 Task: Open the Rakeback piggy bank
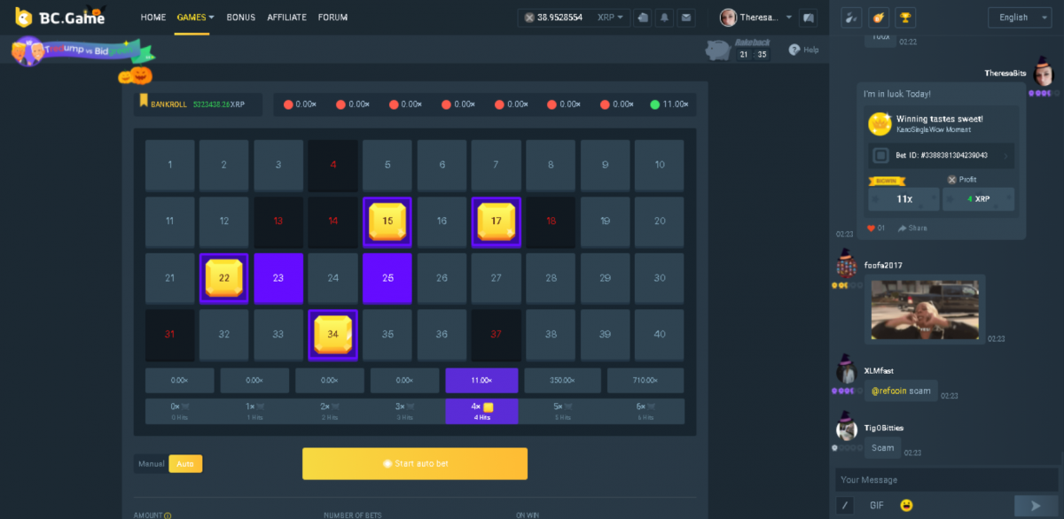tap(720, 50)
